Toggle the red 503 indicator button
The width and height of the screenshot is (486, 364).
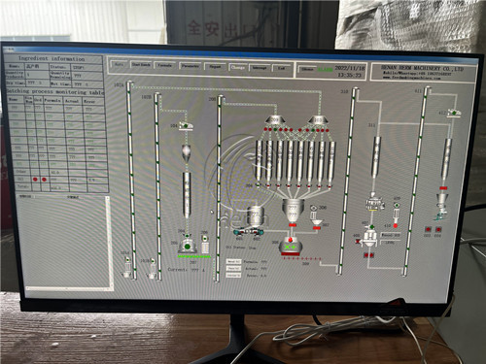pyautogui.click(x=428, y=229)
